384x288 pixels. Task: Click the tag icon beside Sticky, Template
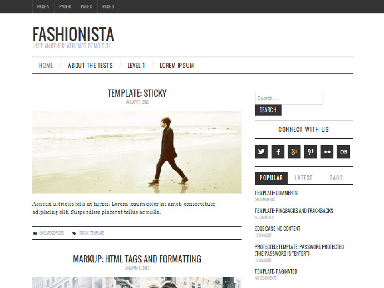click(x=74, y=233)
